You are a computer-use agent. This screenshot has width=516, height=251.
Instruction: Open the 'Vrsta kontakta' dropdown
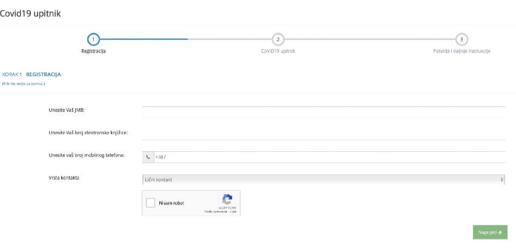tap(323, 180)
